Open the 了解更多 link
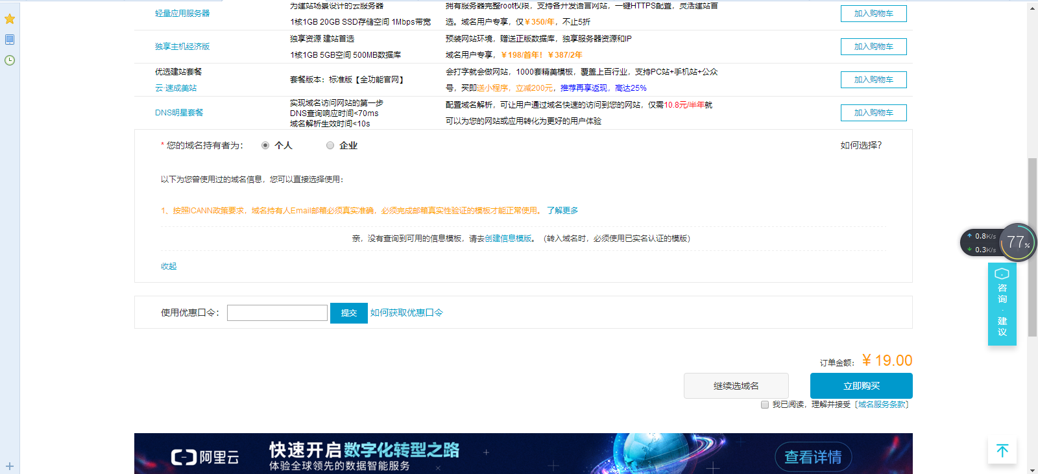 pyautogui.click(x=562, y=211)
